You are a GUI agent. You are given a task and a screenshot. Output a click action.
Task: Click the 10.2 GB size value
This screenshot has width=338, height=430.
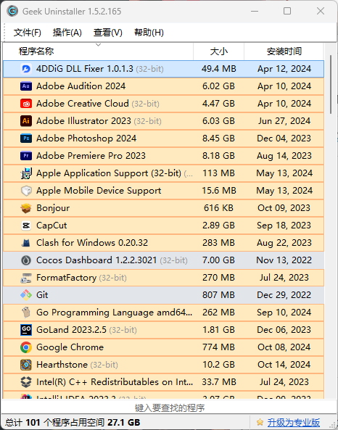click(218, 365)
